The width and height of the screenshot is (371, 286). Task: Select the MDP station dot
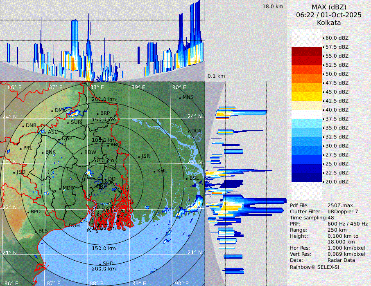point(60,188)
